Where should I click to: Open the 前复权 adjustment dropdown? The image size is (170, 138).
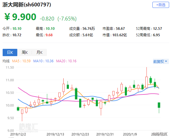click(161, 61)
